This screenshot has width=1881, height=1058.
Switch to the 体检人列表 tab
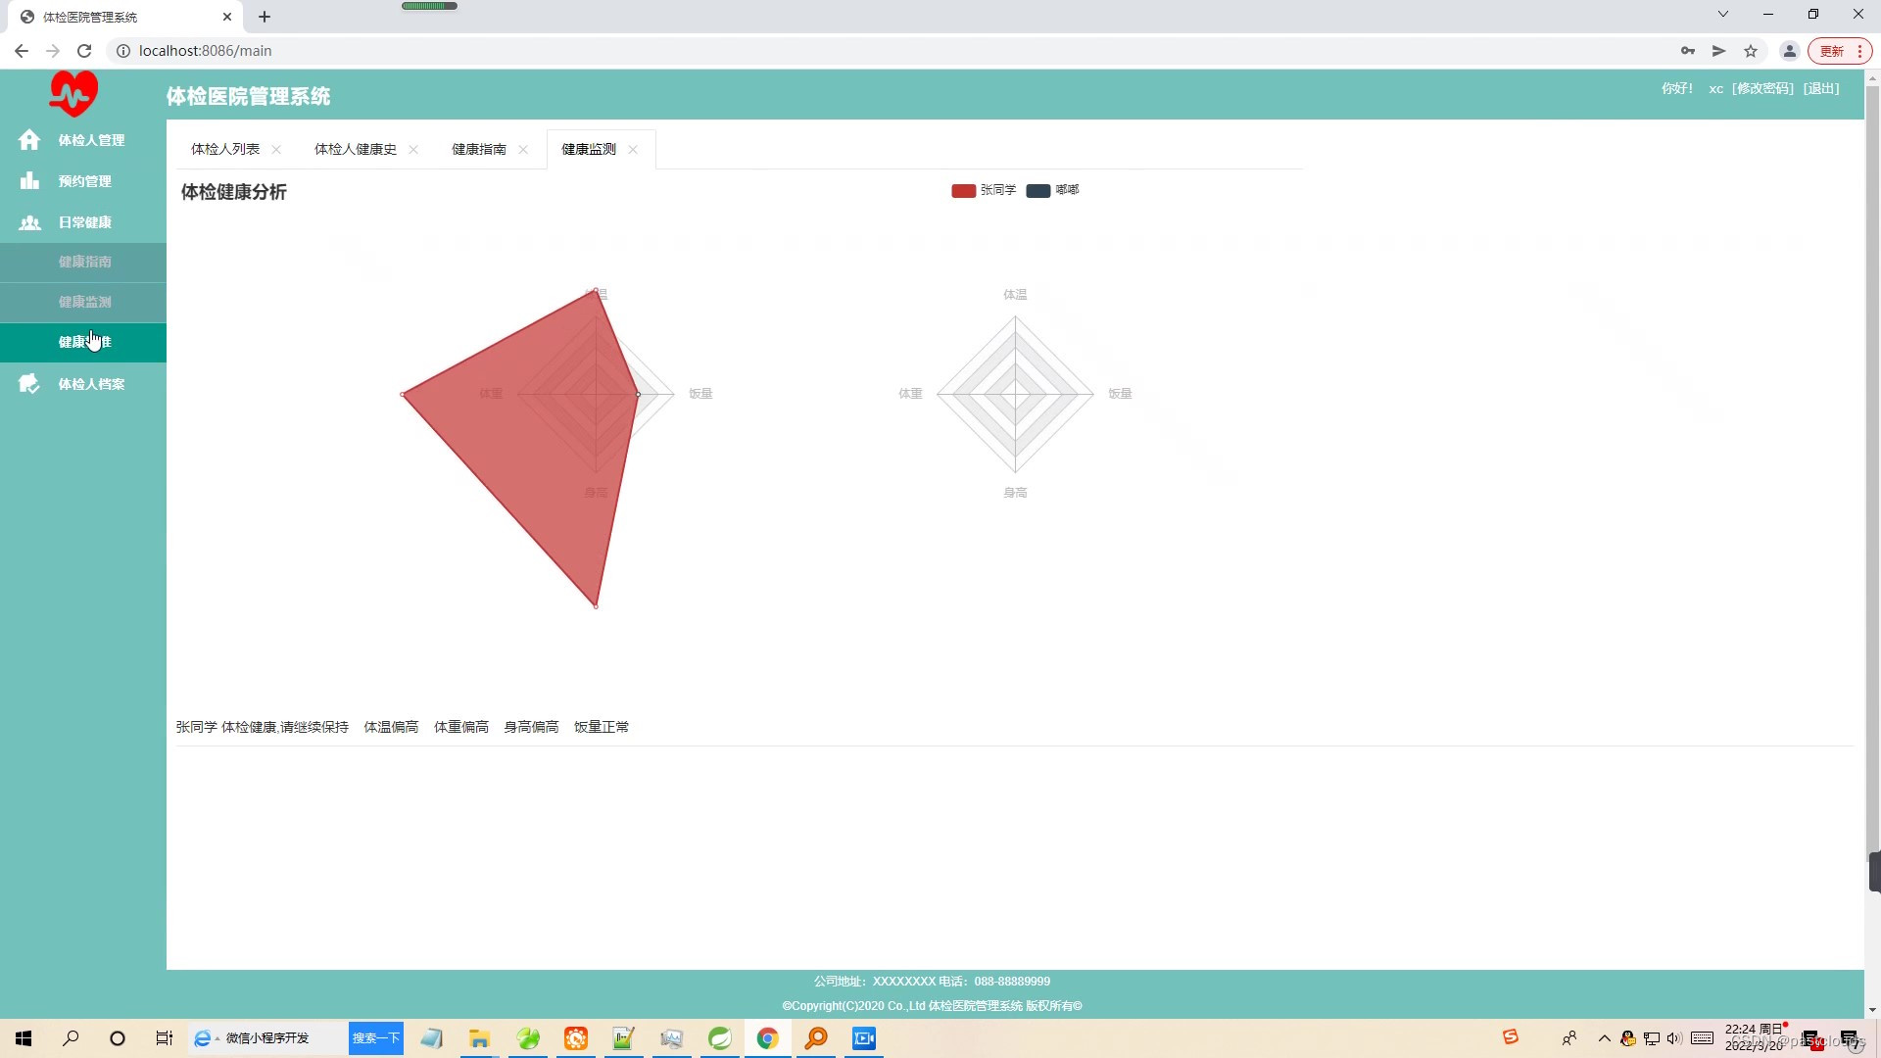[226, 149]
